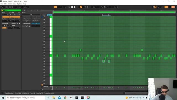The image size is (177, 100).
Task: Open File Explorer from the taskbar
Action: point(54,97)
